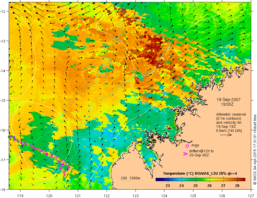This screenshot has height=198, width=257.
Task: Click the magenta drifter arrow legend symbol
Action: coord(185,154)
